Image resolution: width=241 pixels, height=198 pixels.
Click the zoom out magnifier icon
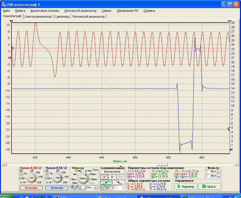pyautogui.click(x=78, y=187)
